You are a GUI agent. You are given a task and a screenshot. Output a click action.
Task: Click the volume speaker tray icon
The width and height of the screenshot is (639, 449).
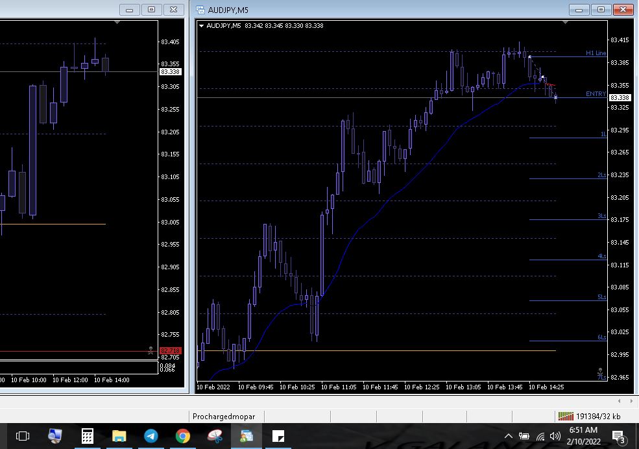click(x=555, y=437)
